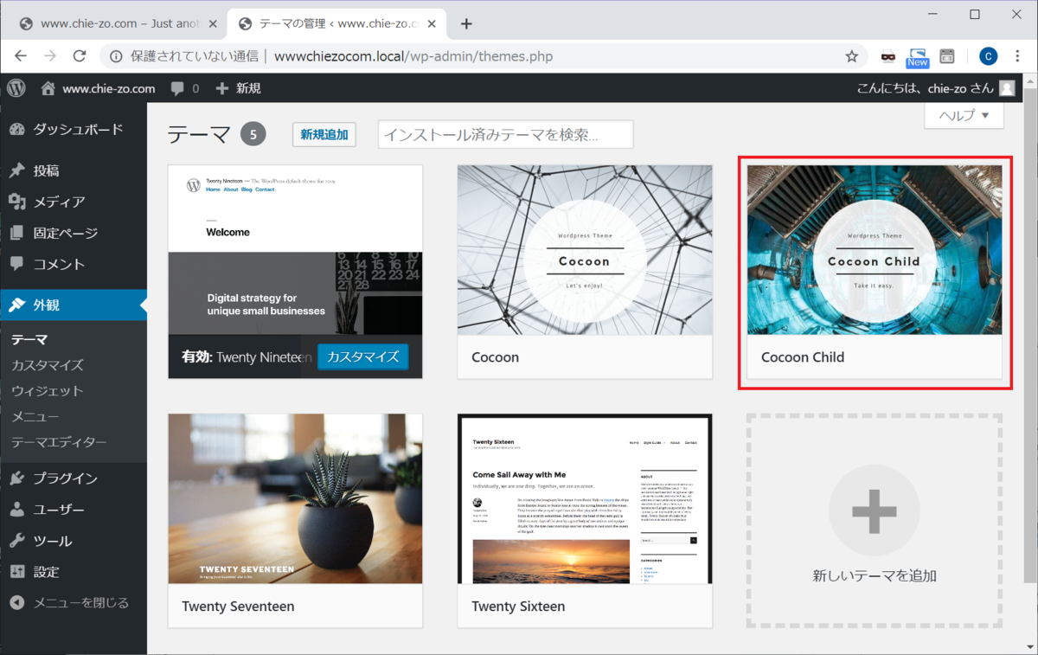Viewport: 1038px width, 655px height.
Task: Click the incognito-style mask extension icon
Action: 887,56
